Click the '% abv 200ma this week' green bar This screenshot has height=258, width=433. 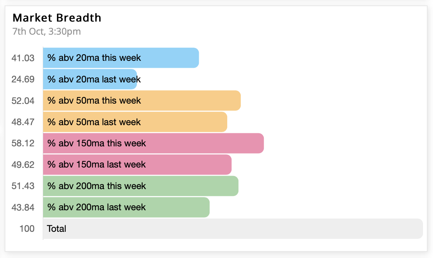[x=141, y=186]
